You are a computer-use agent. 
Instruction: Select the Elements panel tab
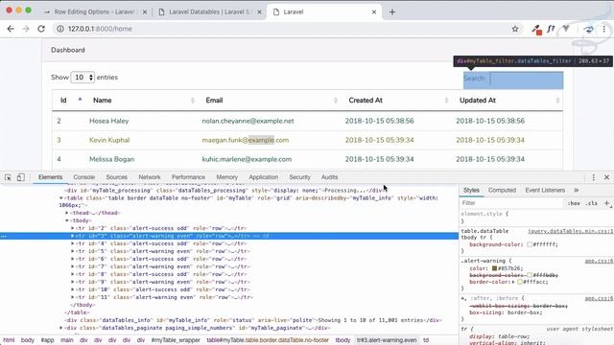pyautogui.click(x=51, y=177)
